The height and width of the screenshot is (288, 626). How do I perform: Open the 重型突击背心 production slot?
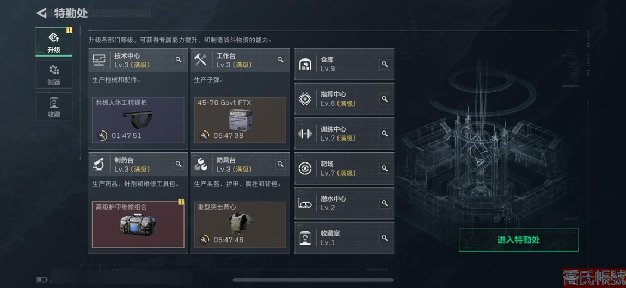(240, 224)
